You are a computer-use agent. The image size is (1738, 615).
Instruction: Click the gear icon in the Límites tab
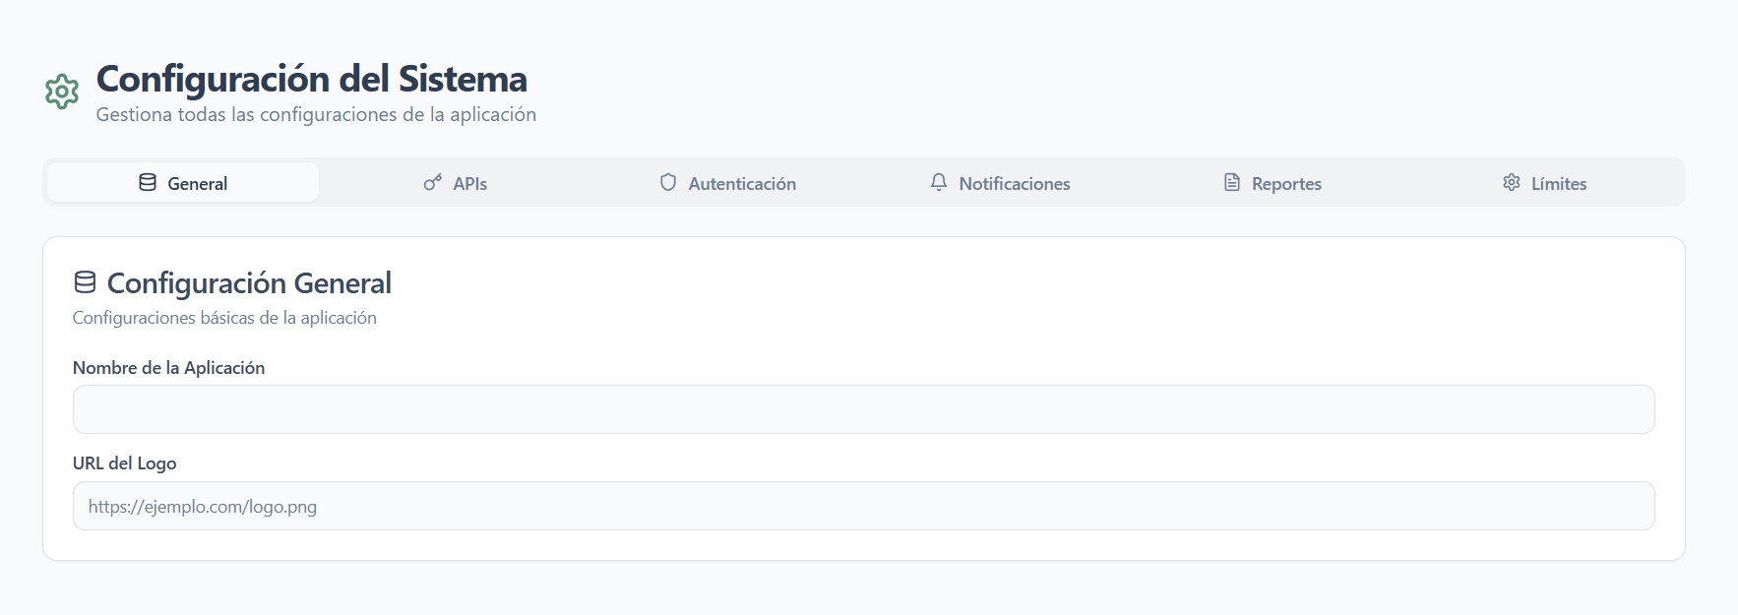pos(1512,182)
